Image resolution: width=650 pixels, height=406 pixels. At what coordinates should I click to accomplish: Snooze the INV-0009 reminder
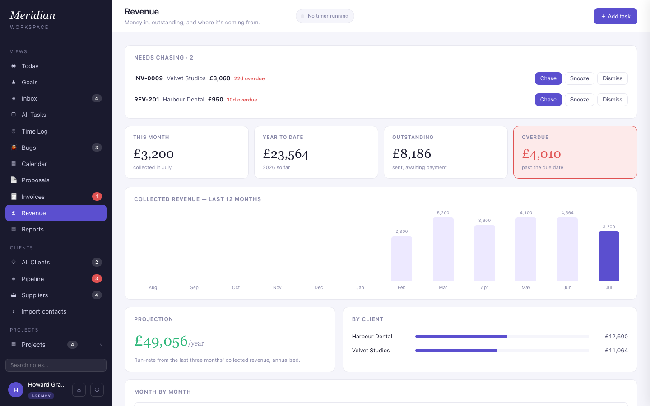pyautogui.click(x=580, y=78)
